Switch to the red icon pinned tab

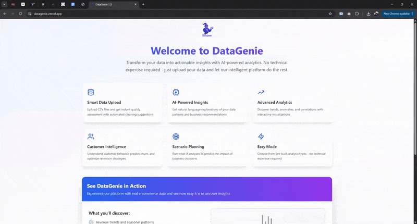click(x=13, y=4)
